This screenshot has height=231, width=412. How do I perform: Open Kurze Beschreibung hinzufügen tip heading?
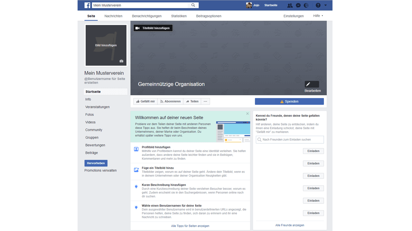pos(164,185)
